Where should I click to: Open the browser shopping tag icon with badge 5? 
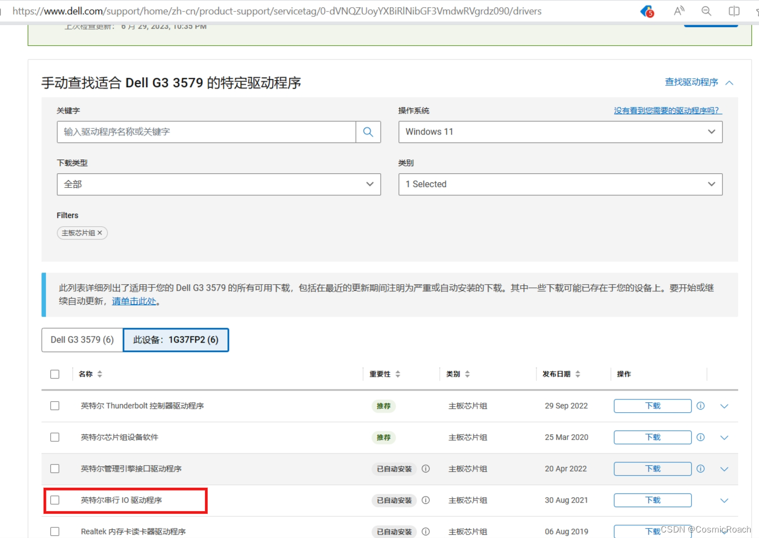pos(647,11)
